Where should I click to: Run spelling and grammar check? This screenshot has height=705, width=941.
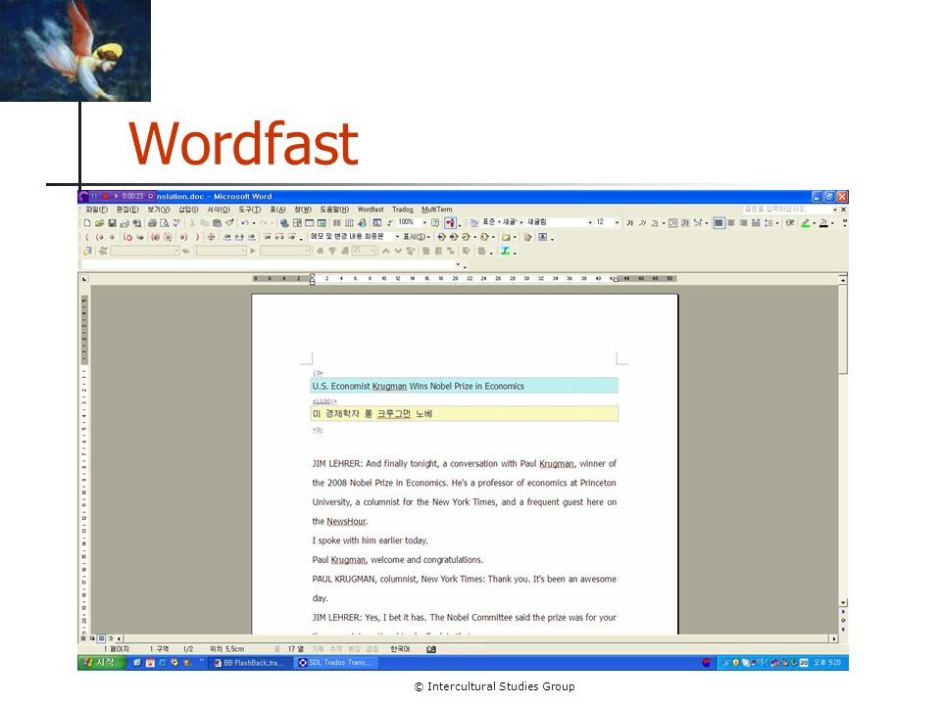click(176, 223)
